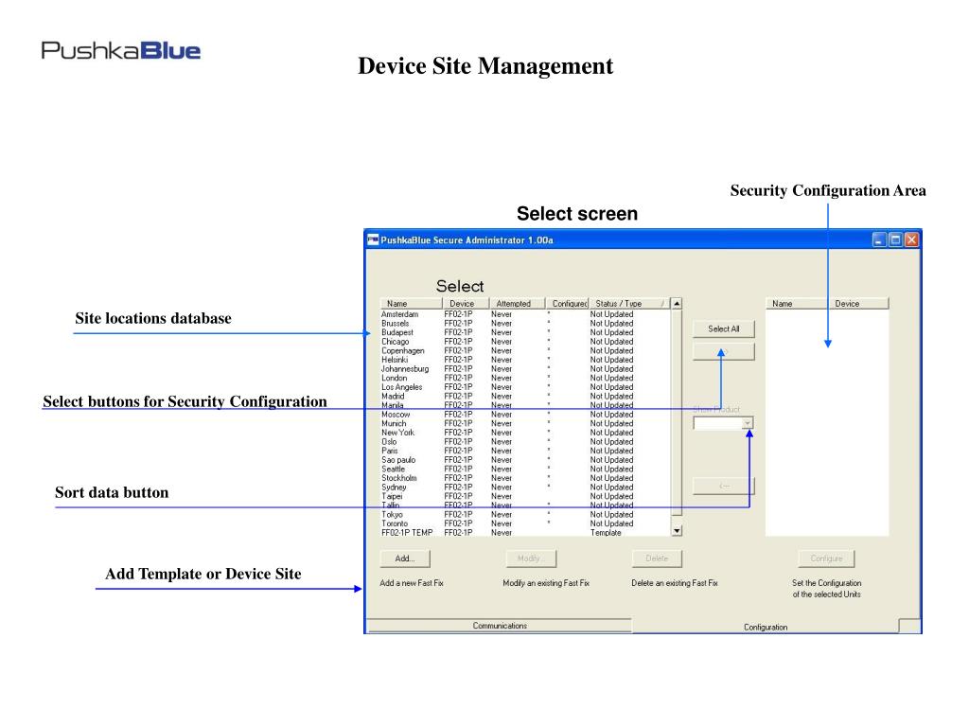Select the Johannesburg row
Screen dimensions: 969x727
click(x=524, y=369)
